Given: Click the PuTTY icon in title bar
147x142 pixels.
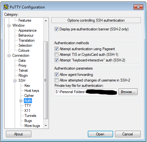Looking at the screenshot, I should [x=6, y=7].
